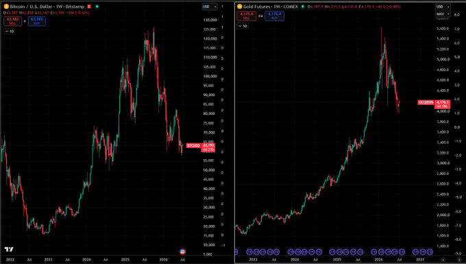
Task: Click the green market status dot on Bitcoin chart
Action: pos(97,6)
